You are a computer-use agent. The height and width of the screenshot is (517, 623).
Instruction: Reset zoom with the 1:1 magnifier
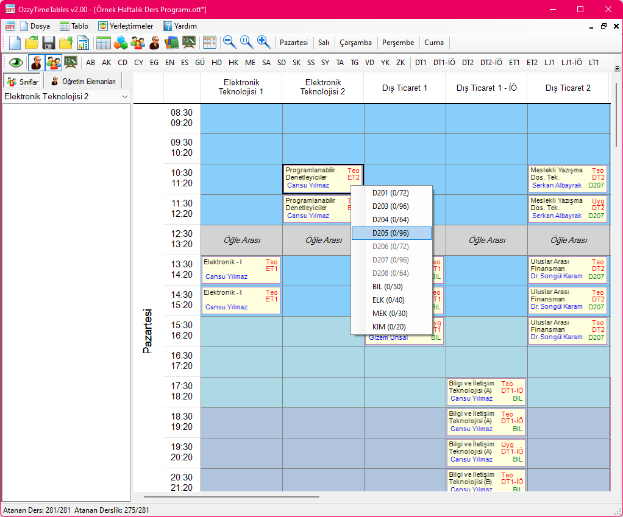tap(246, 42)
